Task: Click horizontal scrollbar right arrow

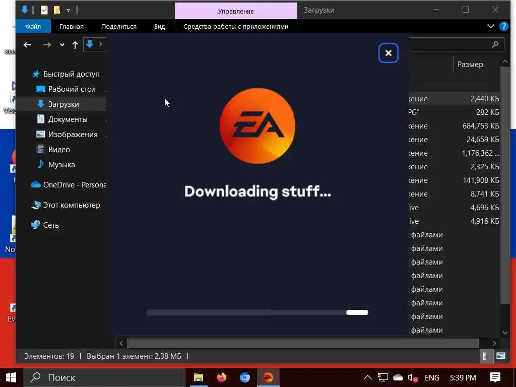Action: point(494,343)
